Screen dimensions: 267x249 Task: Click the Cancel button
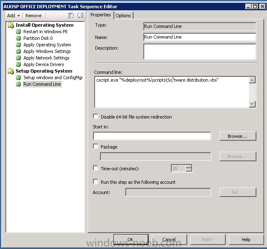coord(169,240)
